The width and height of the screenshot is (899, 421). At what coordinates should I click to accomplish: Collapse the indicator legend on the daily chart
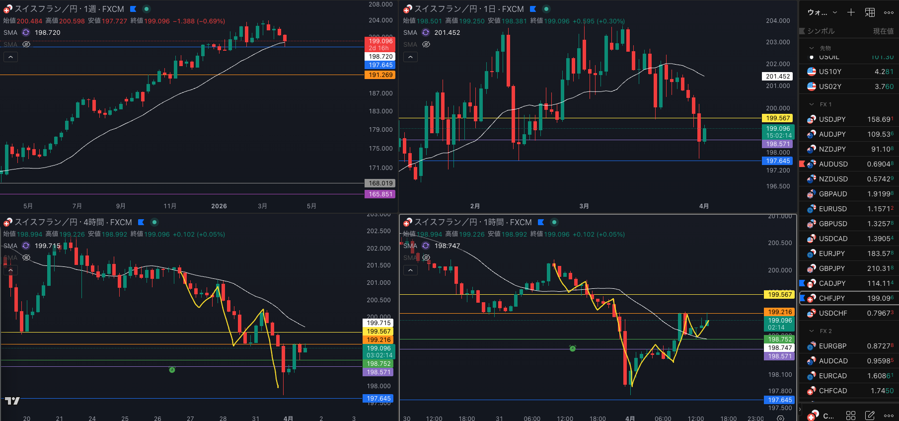[x=410, y=57]
